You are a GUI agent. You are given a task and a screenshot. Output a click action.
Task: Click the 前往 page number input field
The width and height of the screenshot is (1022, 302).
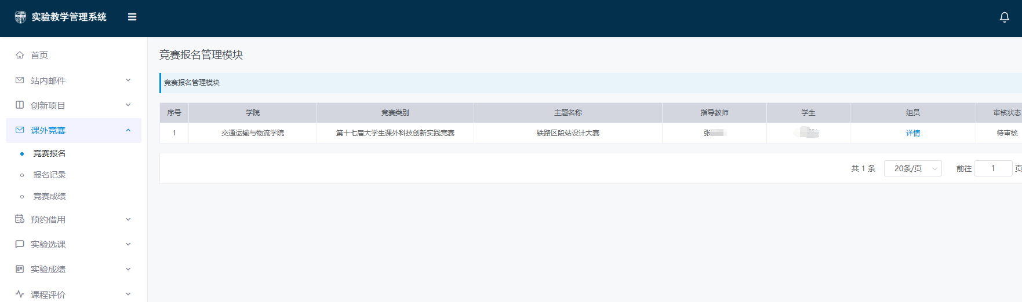(x=992, y=168)
